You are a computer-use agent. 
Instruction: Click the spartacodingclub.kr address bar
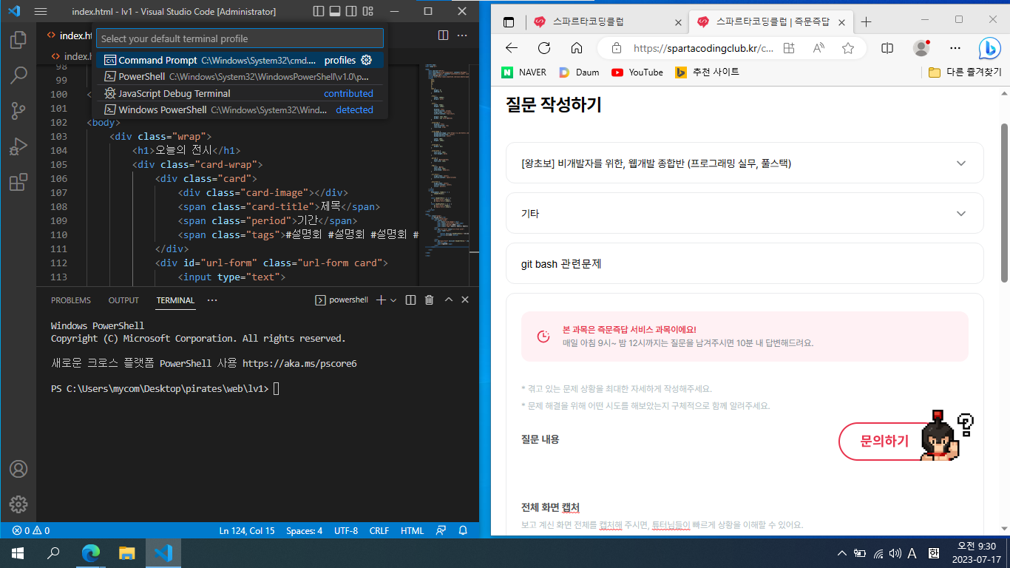pos(703,48)
